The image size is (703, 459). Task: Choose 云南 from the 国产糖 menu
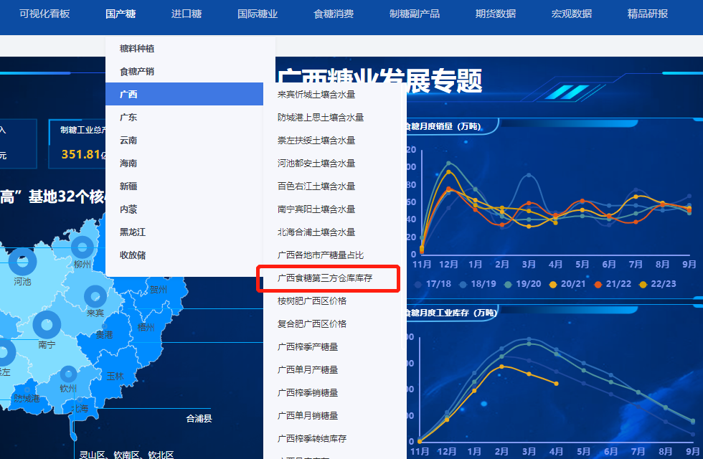pos(128,140)
